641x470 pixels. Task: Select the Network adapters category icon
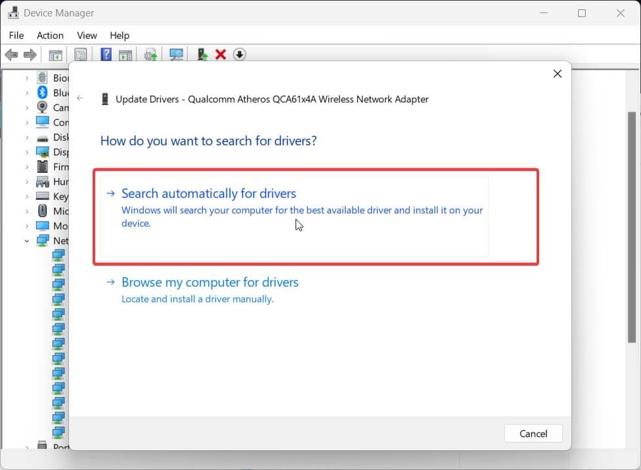click(x=43, y=241)
